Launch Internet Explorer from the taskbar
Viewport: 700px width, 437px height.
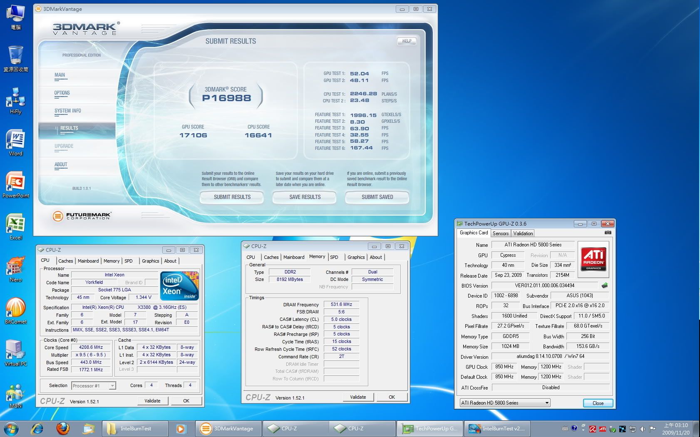pyautogui.click(x=38, y=428)
